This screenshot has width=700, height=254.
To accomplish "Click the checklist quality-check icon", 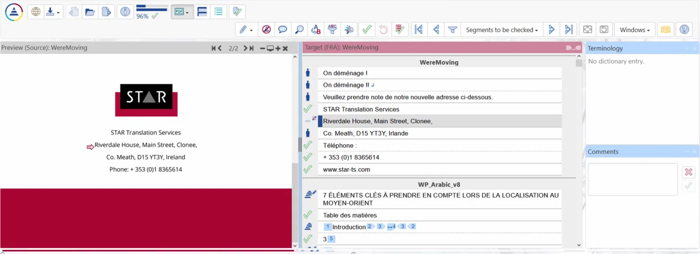I will [x=400, y=30].
